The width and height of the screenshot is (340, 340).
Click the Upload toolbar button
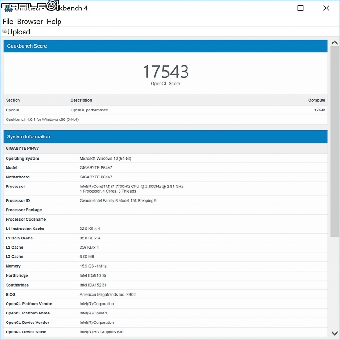tap(17, 32)
